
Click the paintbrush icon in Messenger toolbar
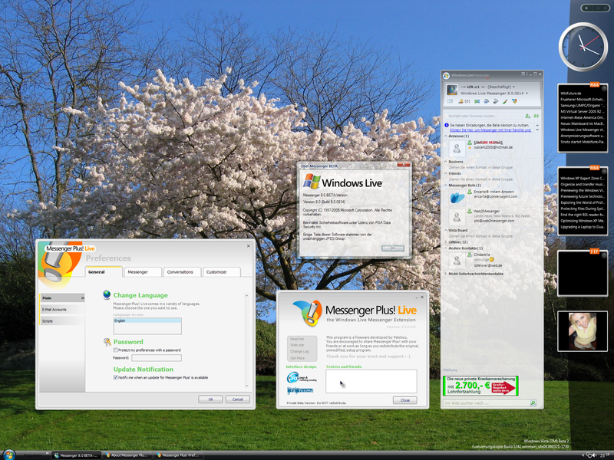coord(505,100)
